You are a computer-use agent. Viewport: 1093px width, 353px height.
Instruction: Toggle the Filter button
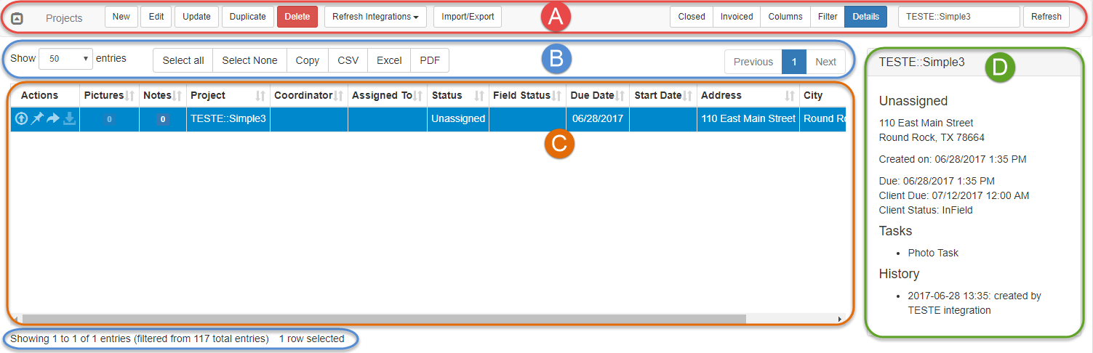point(828,17)
